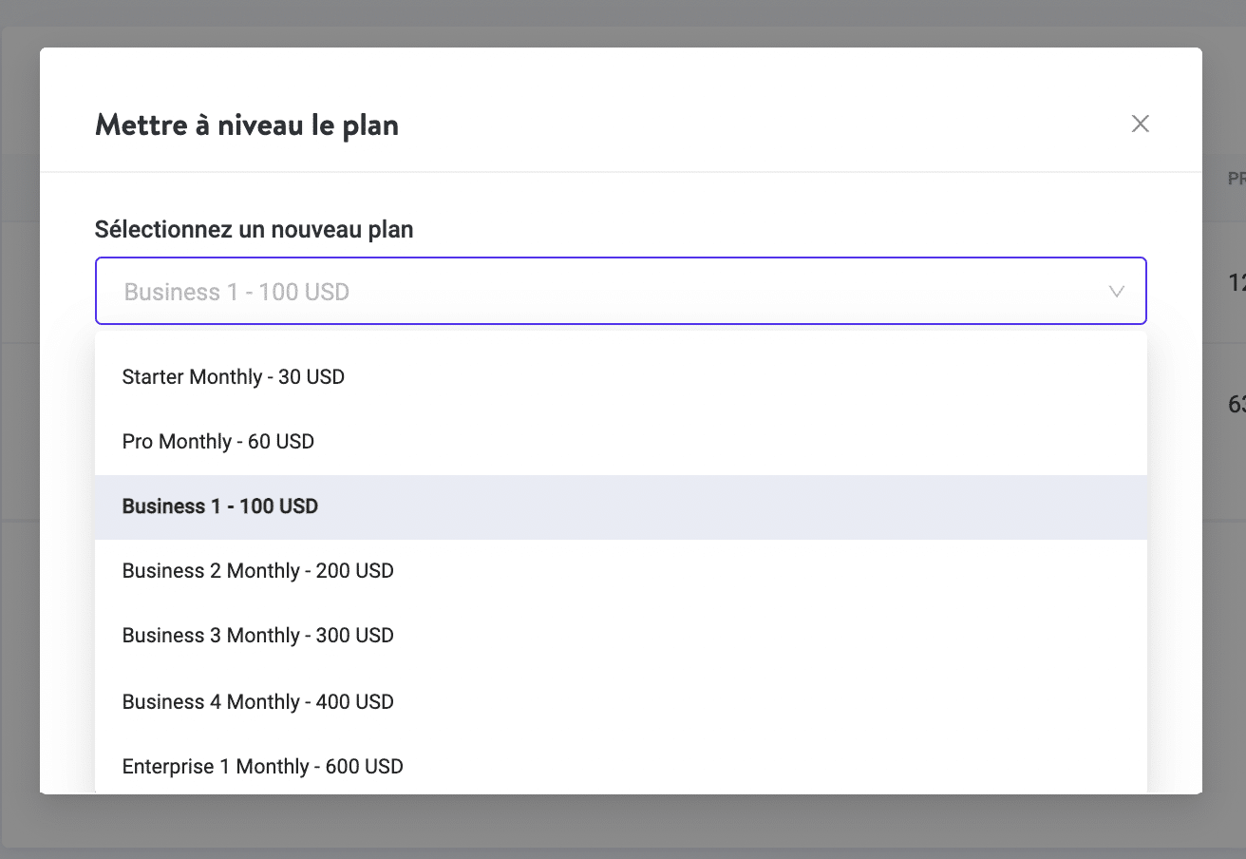The height and width of the screenshot is (859, 1246).
Task: Select Starter Monthly - 30 USD option
Action: click(621, 377)
